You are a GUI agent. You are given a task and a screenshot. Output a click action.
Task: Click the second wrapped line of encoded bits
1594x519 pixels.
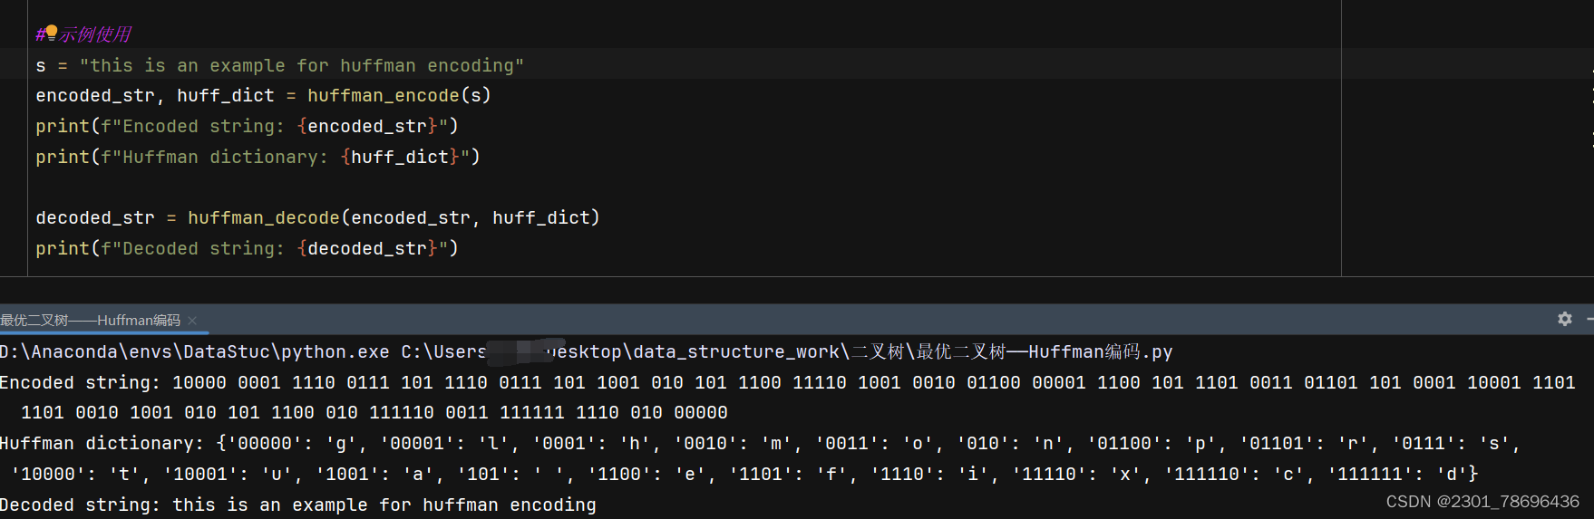pos(374,412)
